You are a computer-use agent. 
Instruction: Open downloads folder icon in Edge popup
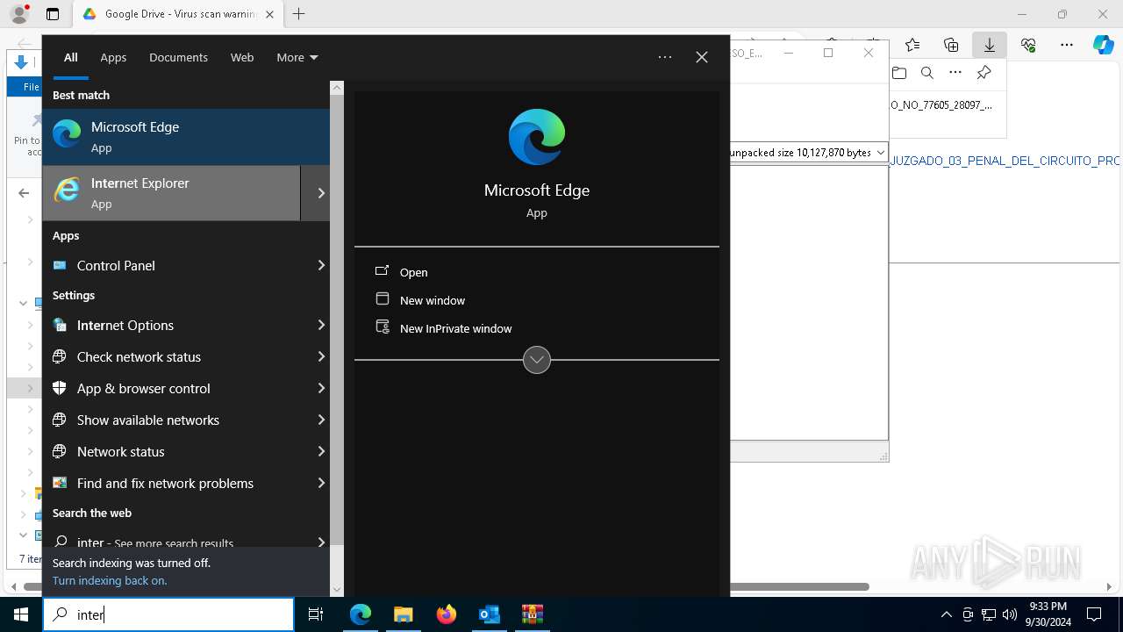(899, 73)
